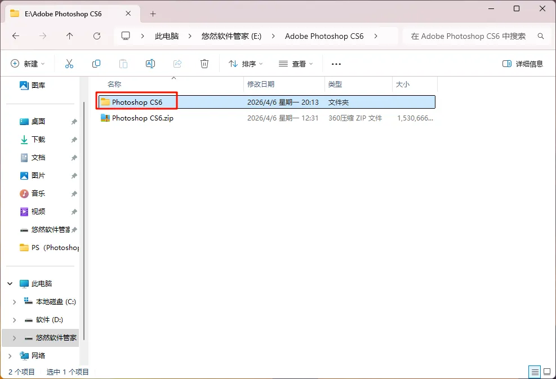
Task: Open 下载 Downloads in sidebar
Action: pos(33,139)
